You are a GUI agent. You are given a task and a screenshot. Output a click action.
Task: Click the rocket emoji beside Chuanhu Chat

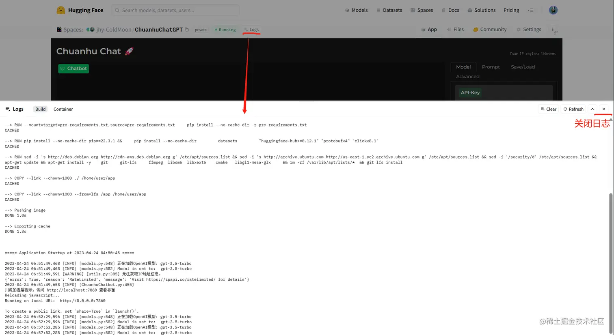tap(129, 51)
